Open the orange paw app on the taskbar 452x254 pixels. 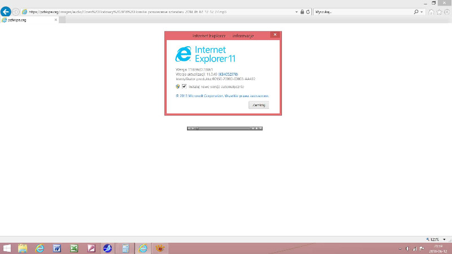tap(160, 248)
